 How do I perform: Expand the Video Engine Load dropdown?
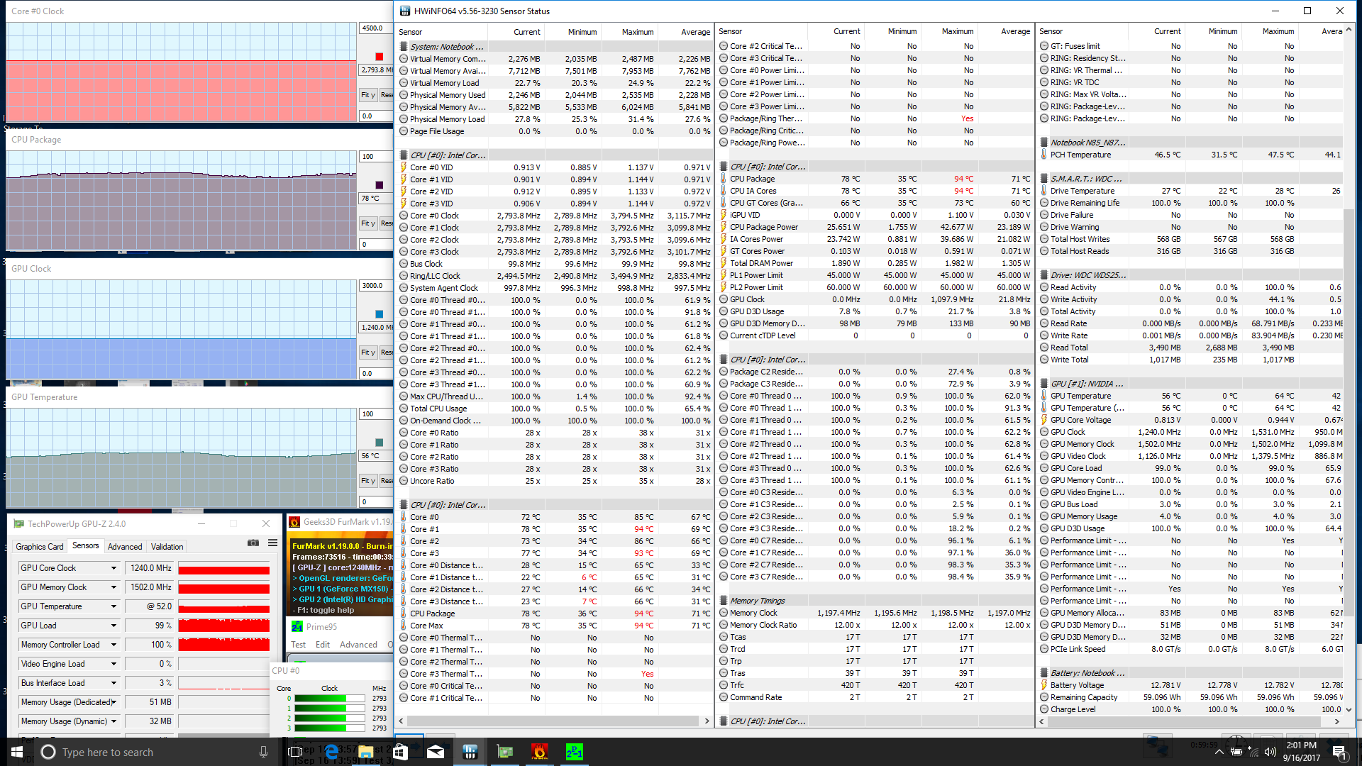[x=113, y=664]
